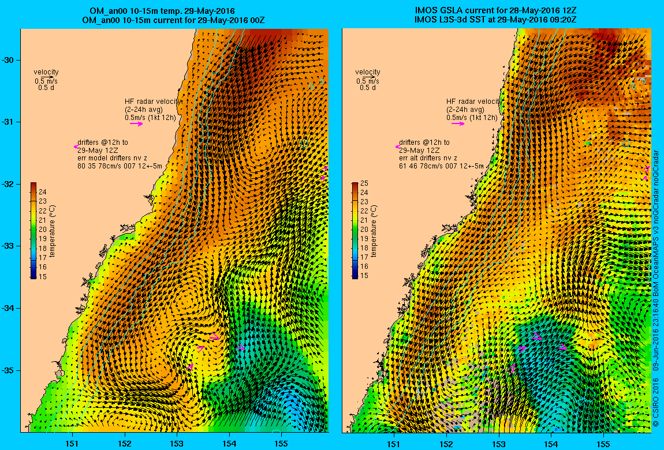664x450 pixels.
Task: Click the '25' tick on the IMOS colorbar
Action: pos(364,183)
